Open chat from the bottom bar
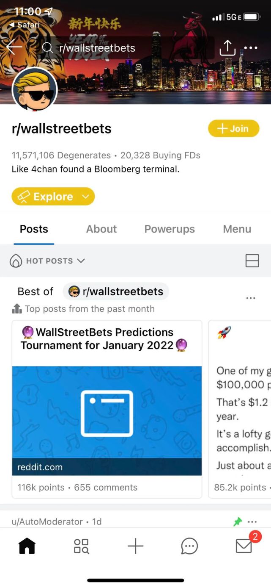 (x=189, y=546)
